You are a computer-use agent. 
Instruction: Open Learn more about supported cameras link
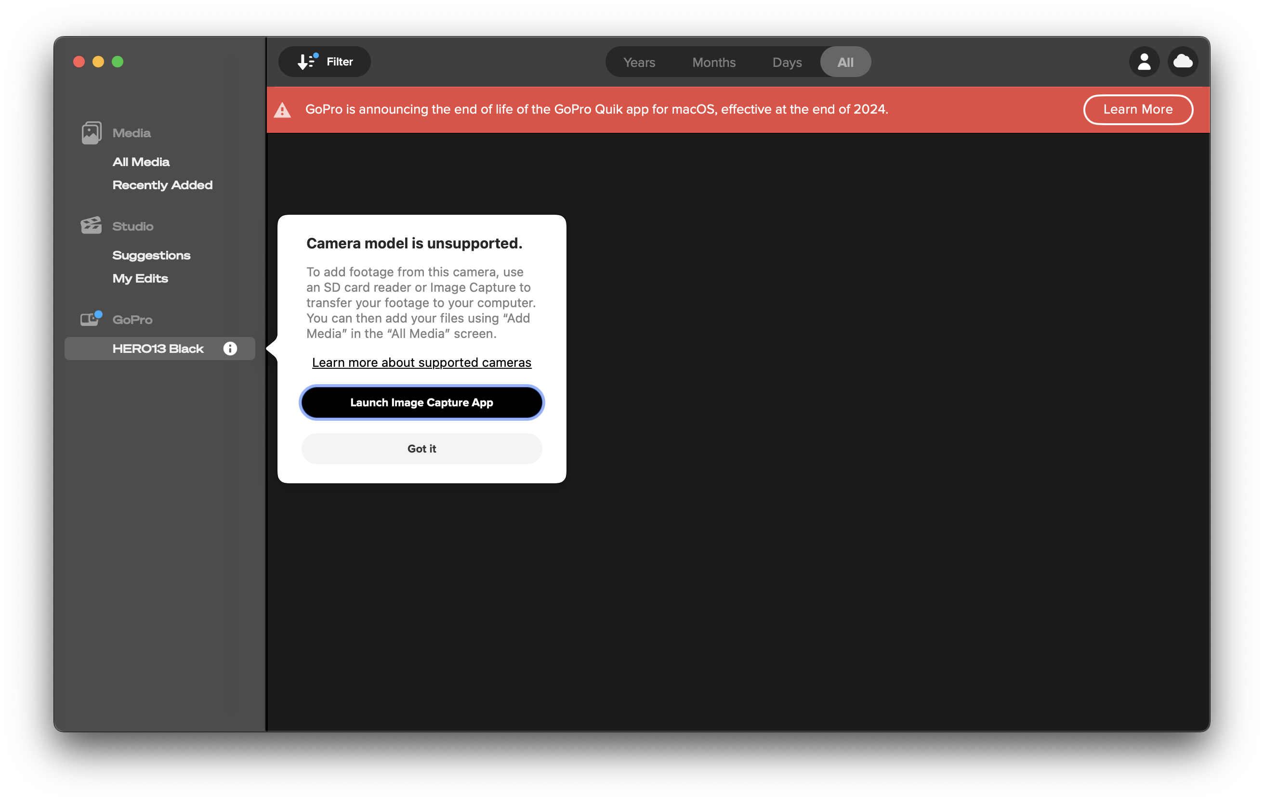pos(421,363)
